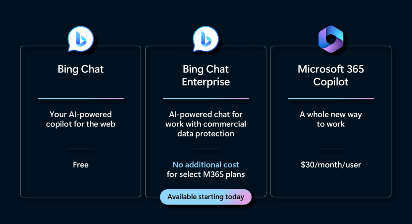This screenshot has width=412, height=224.
Task: Click the Microsoft 365 Copilot hexagon logo
Action: (x=331, y=39)
